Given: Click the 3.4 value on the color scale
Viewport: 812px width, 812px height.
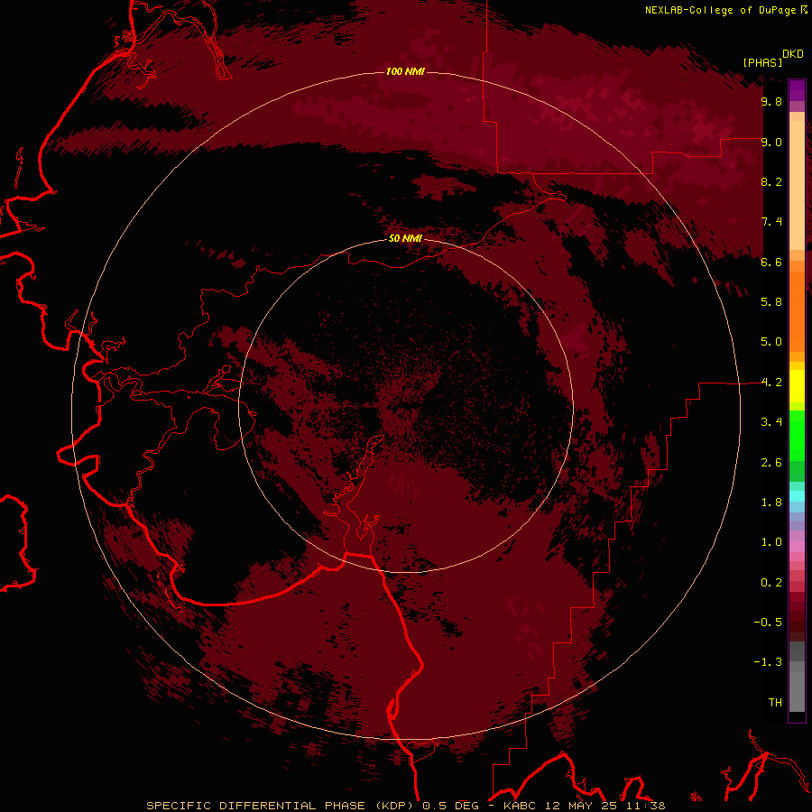Looking at the screenshot, I should pos(771,422).
